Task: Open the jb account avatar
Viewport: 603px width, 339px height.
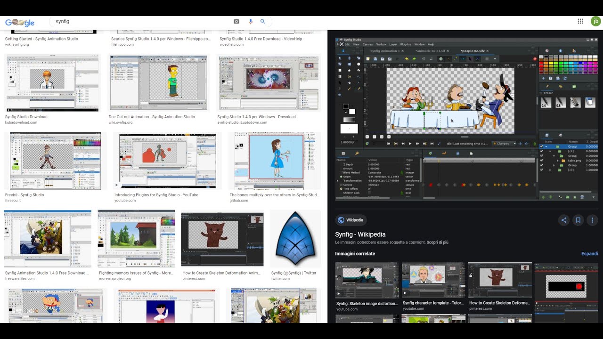Action: coord(596,21)
